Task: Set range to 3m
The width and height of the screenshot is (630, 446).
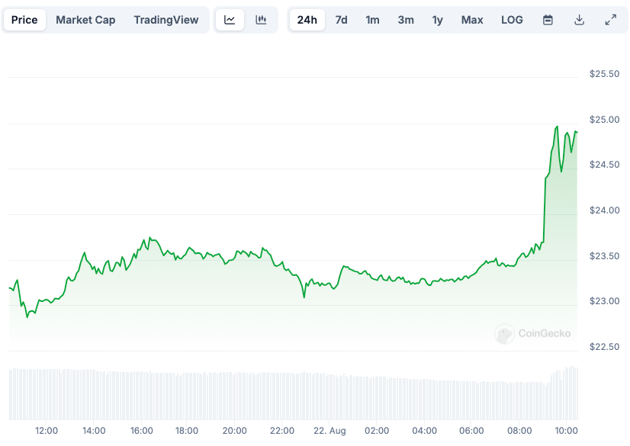Action: pos(406,20)
